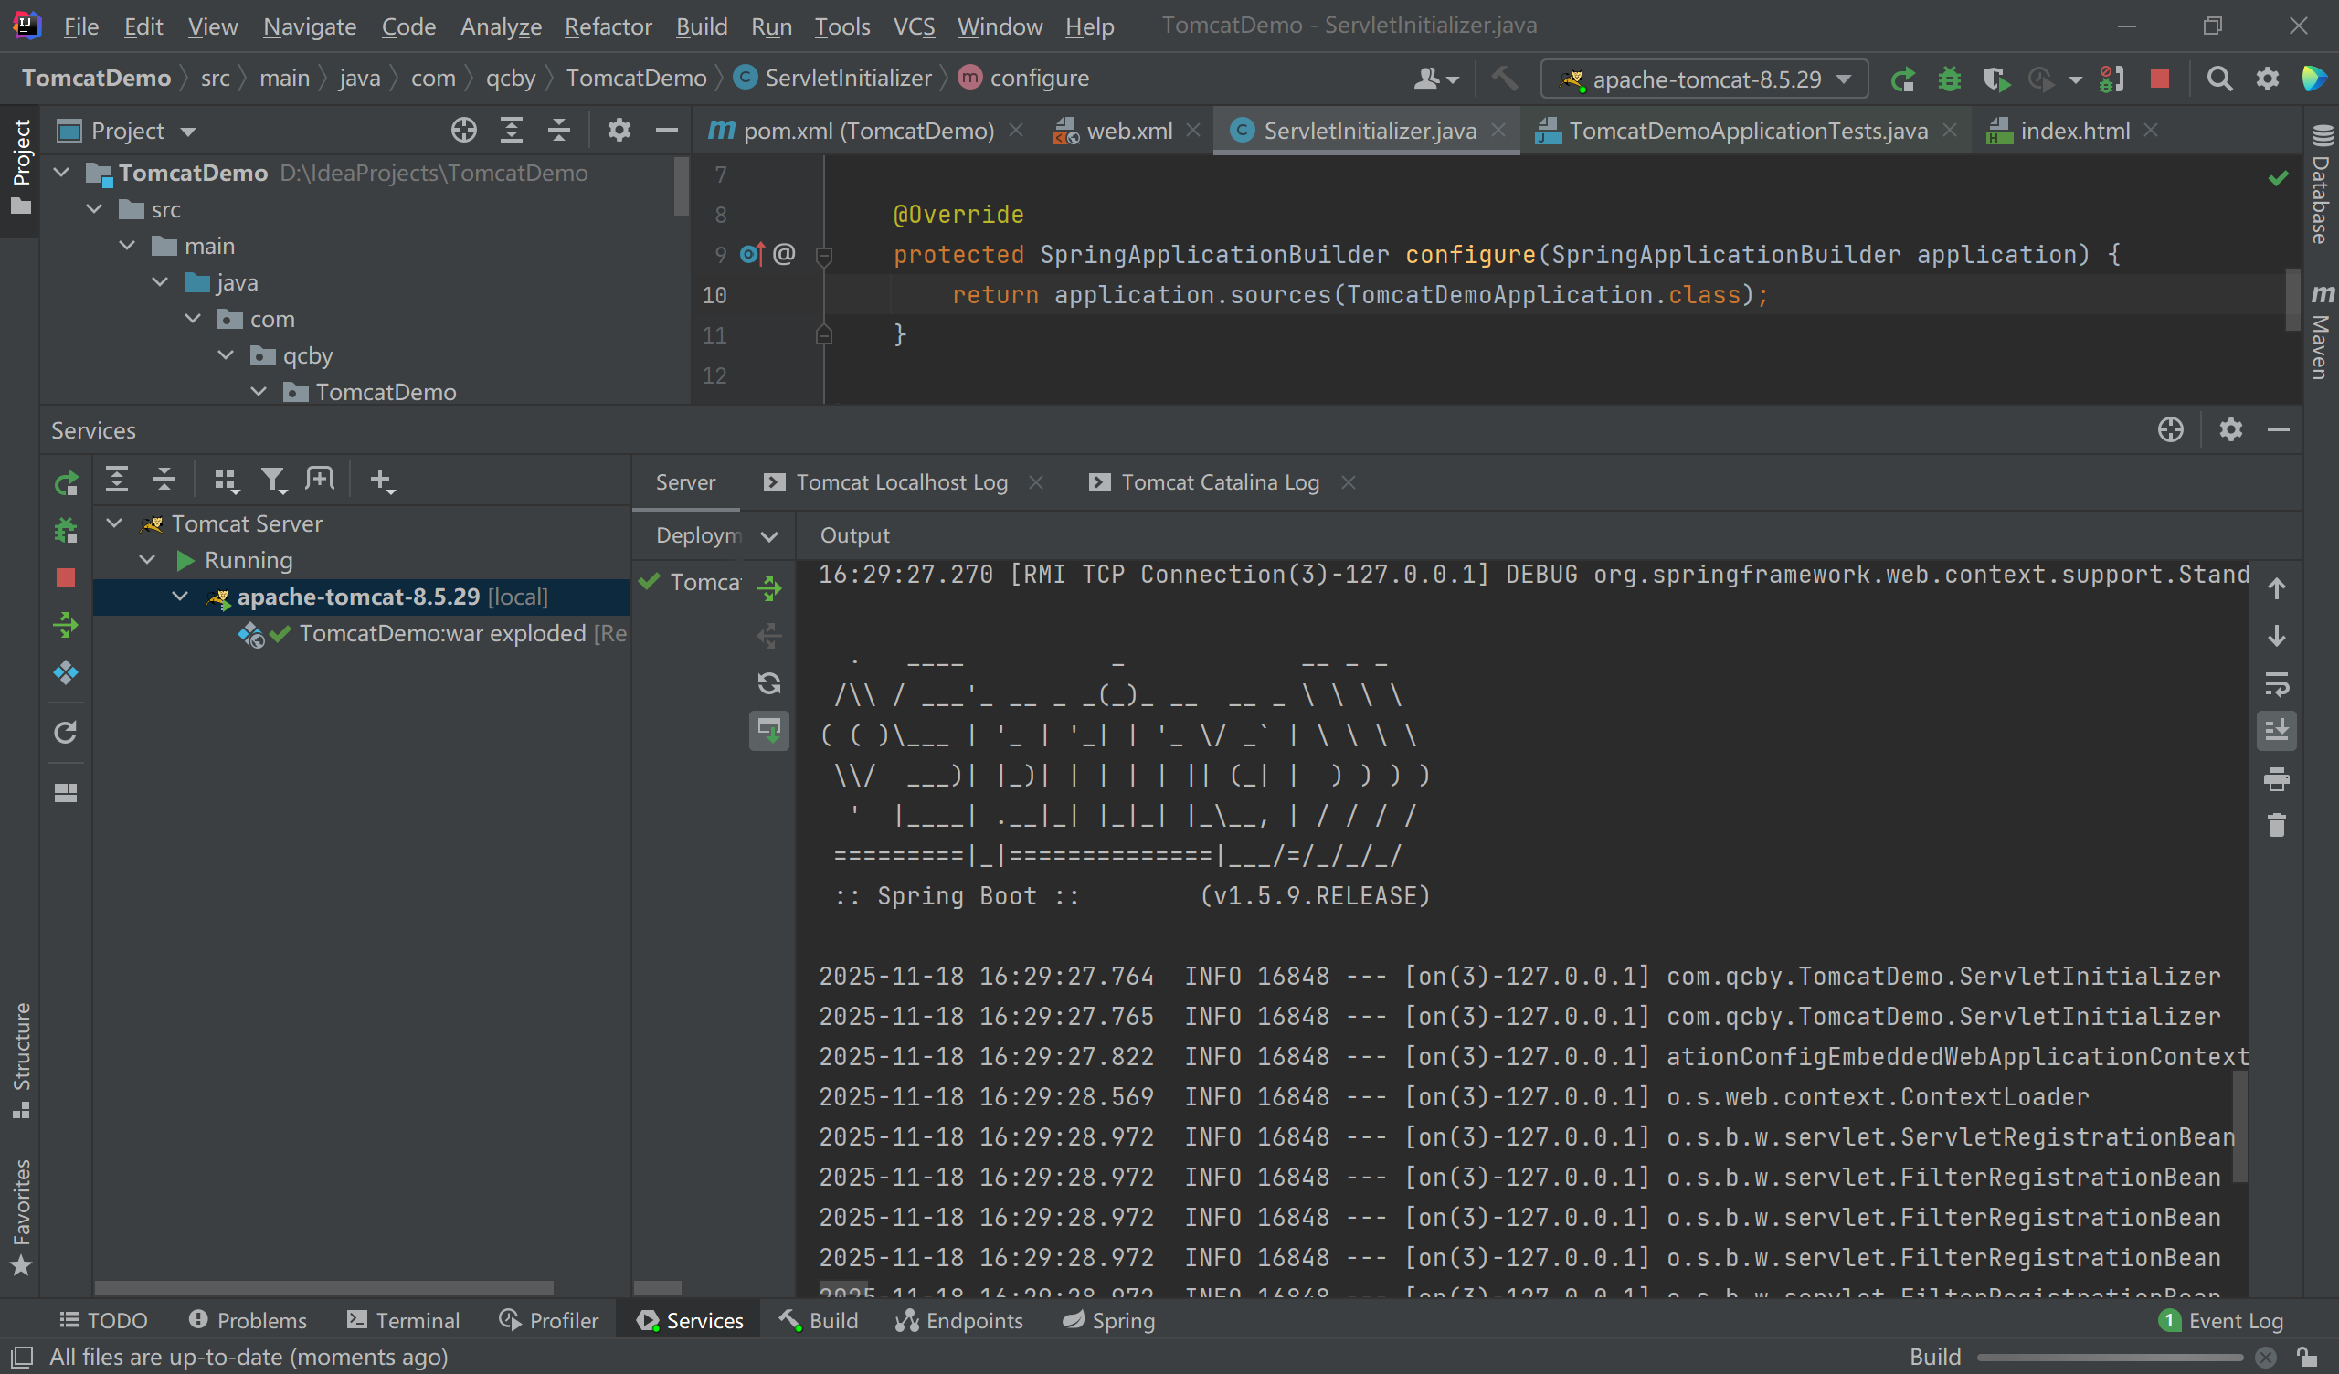This screenshot has width=2339, height=1374.
Task: Collapse the Tomcat Server tree node
Action: point(115,523)
